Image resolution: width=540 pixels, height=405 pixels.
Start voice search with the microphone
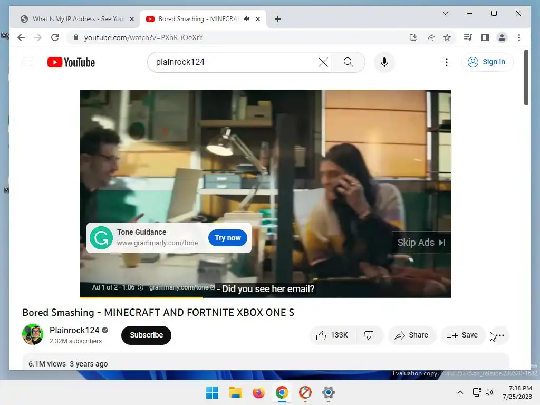point(384,62)
